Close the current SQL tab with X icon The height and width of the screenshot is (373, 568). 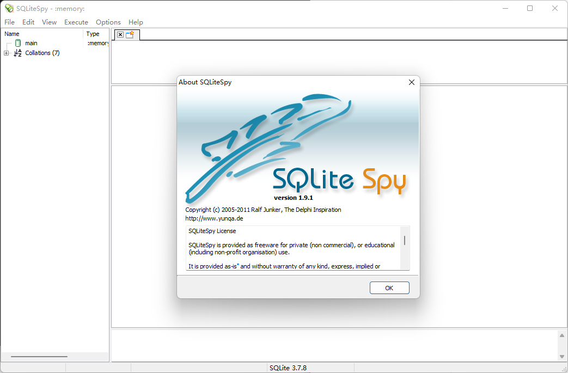[x=120, y=35]
